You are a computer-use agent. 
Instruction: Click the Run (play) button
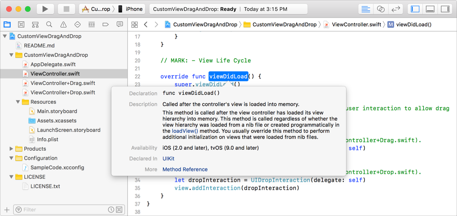45,9
